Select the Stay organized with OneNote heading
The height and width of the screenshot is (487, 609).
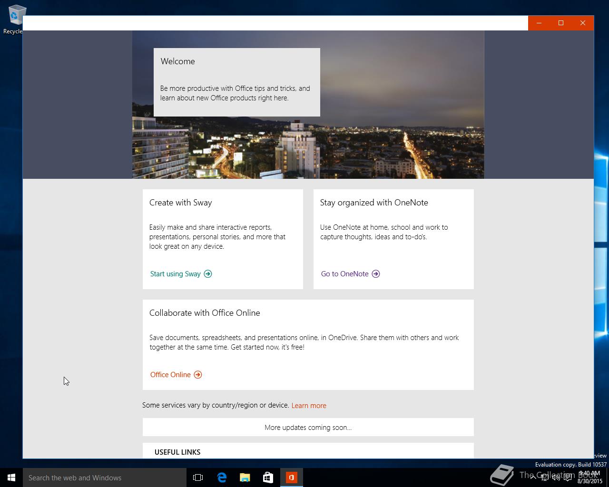point(374,203)
